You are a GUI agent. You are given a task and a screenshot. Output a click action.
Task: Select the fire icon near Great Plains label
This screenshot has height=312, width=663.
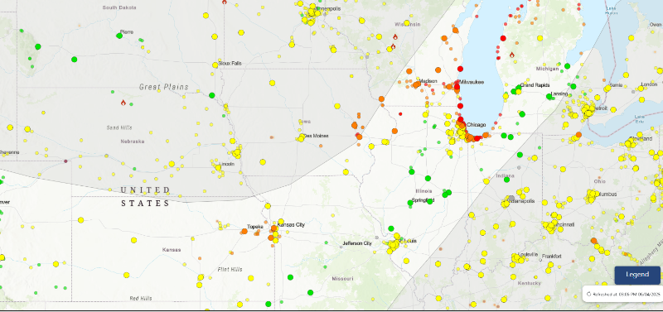click(x=123, y=103)
